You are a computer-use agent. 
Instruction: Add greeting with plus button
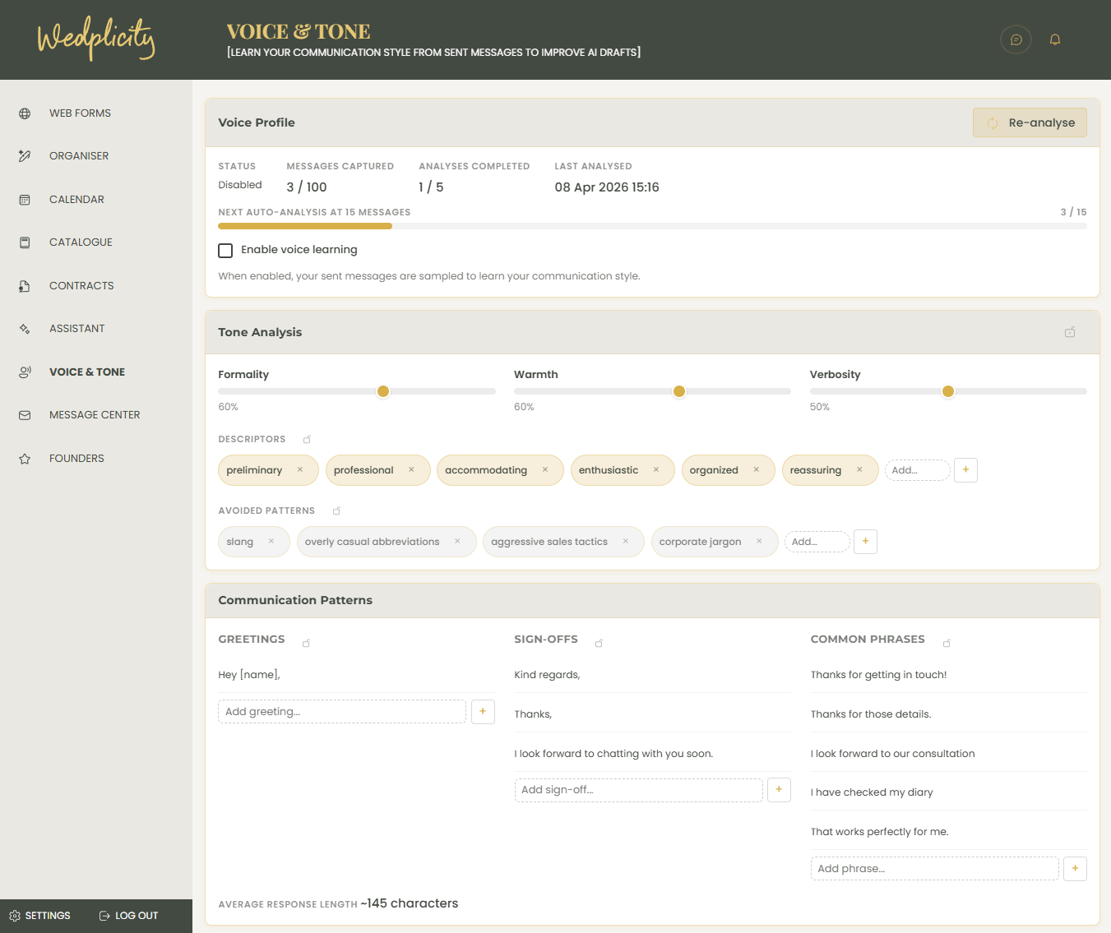(x=483, y=712)
